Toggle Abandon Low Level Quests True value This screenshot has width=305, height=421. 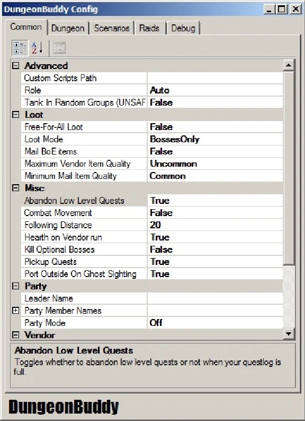(215, 201)
